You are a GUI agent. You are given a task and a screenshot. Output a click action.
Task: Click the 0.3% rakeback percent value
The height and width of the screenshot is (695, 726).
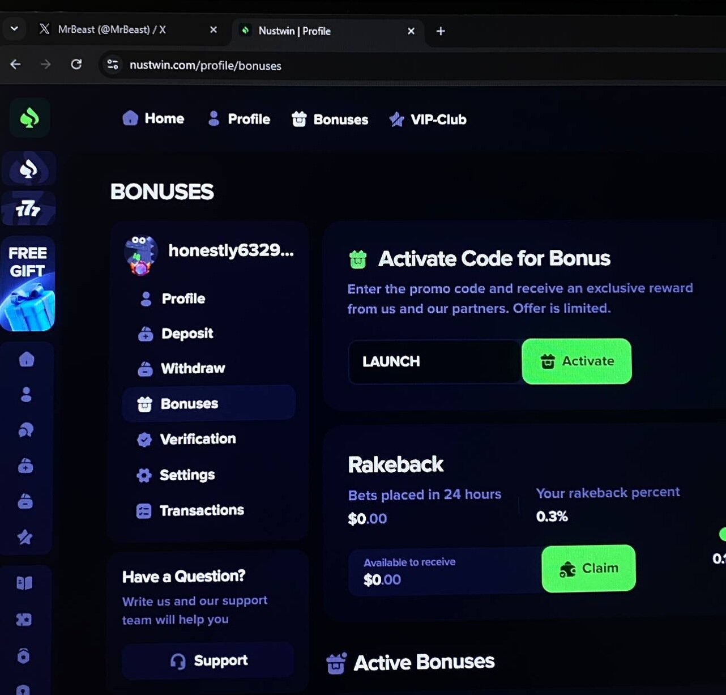click(552, 517)
